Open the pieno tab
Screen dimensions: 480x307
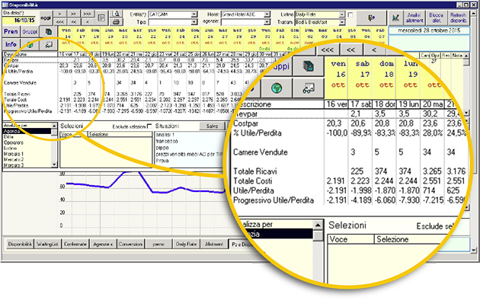point(158,245)
